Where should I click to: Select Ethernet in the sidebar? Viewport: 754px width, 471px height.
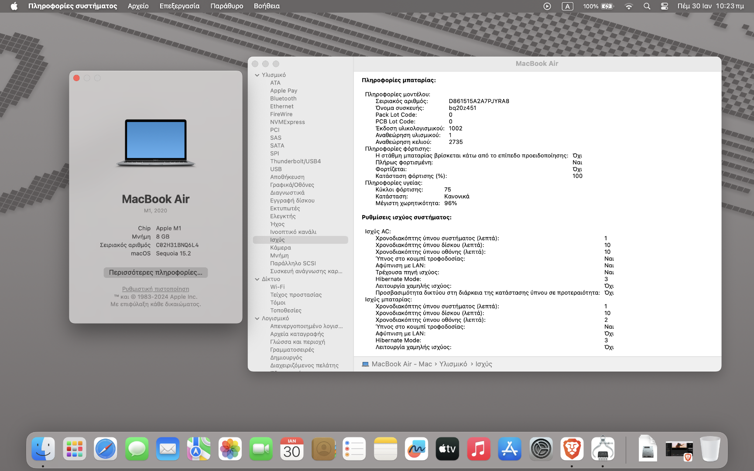281,106
